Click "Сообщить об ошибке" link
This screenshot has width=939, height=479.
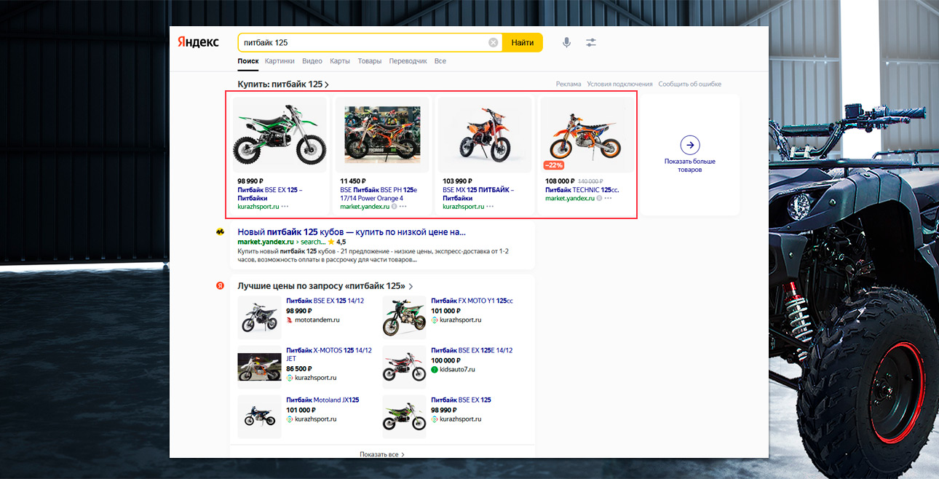pyautogui.click(x=689, y=84)
